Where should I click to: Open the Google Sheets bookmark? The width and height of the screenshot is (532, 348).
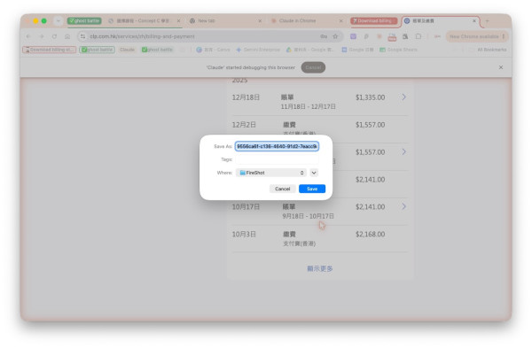[x=398, y=50]
